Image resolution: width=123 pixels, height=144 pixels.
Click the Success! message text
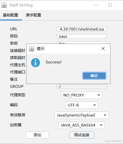click(54, 62)
